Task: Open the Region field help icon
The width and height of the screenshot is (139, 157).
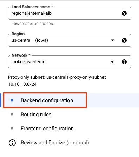Action: click(x=124, y=40)
